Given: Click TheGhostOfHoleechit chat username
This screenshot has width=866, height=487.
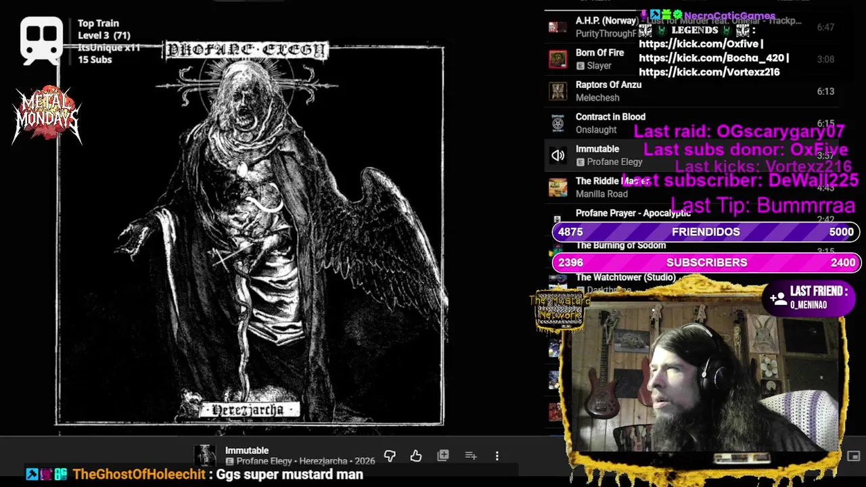Looking at the screenshot, I should coord(139,474).
